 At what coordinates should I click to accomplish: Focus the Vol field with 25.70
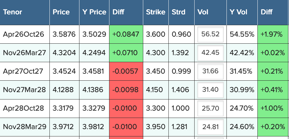pyautogui.click(x=210, y=108)
